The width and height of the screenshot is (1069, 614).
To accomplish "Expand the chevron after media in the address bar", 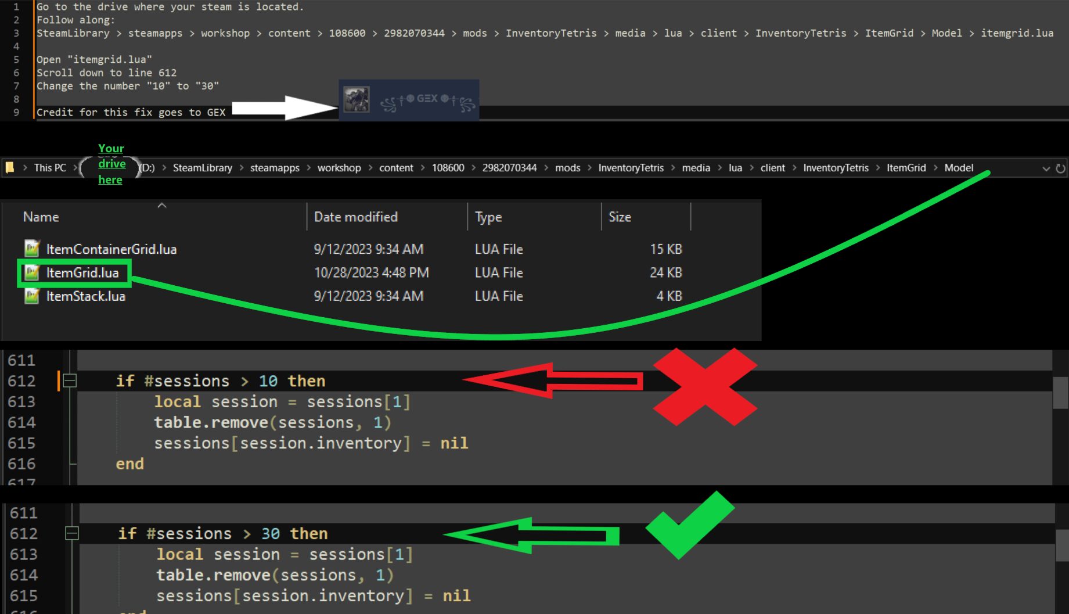I will [x=719, y=168].
